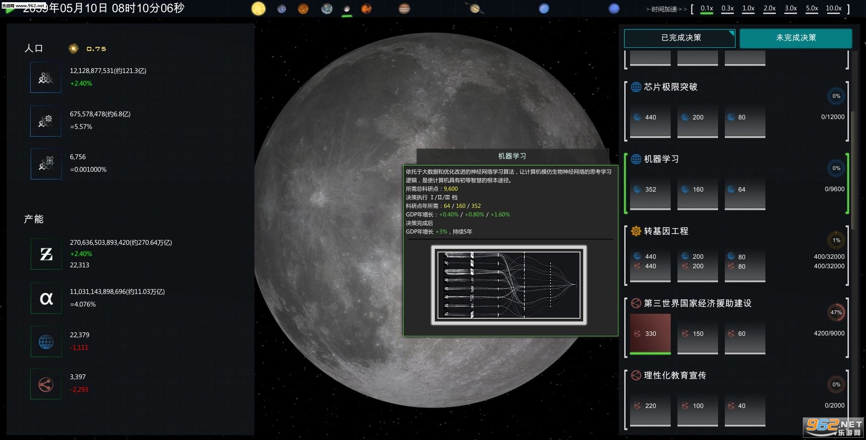Click the scientist population atom icon
This screenshot has height=440, width=866.
[46, 164]
